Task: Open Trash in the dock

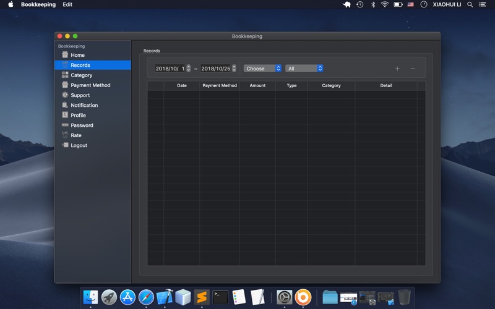Action: pyautogui.click(x=405, y=297)
